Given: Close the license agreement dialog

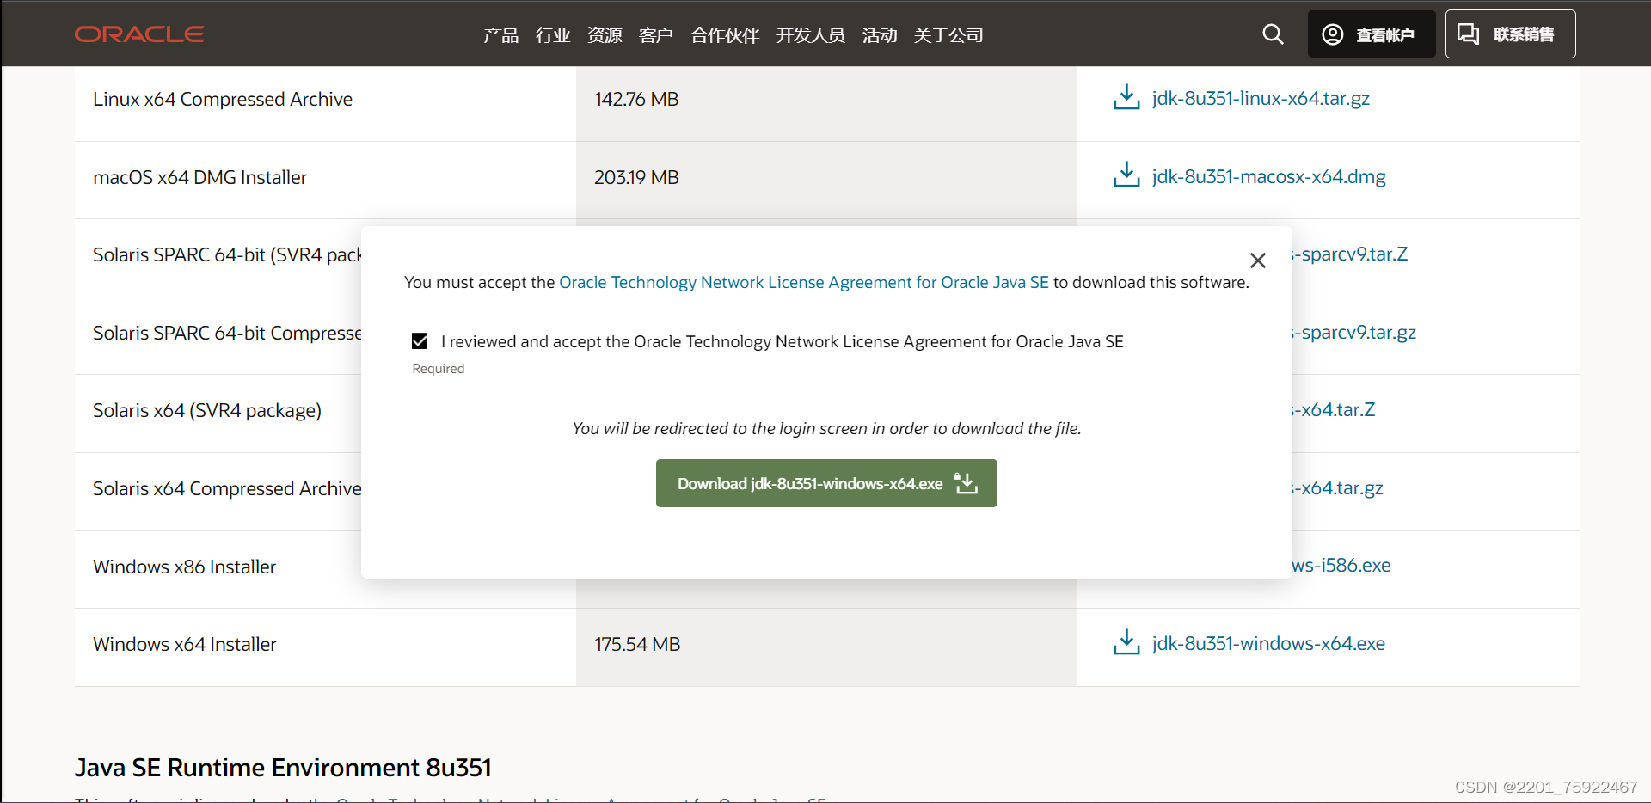Looking at the screenshot, I should pos(1258,261).
